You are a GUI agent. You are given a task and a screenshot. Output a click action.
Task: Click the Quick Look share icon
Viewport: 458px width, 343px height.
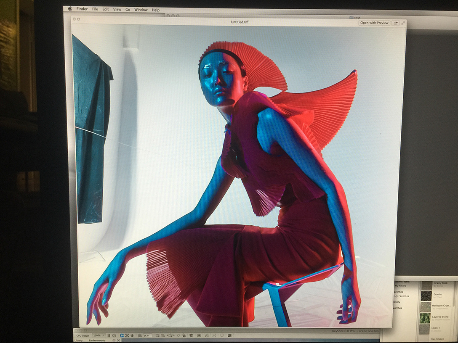[x=396, y=23]
